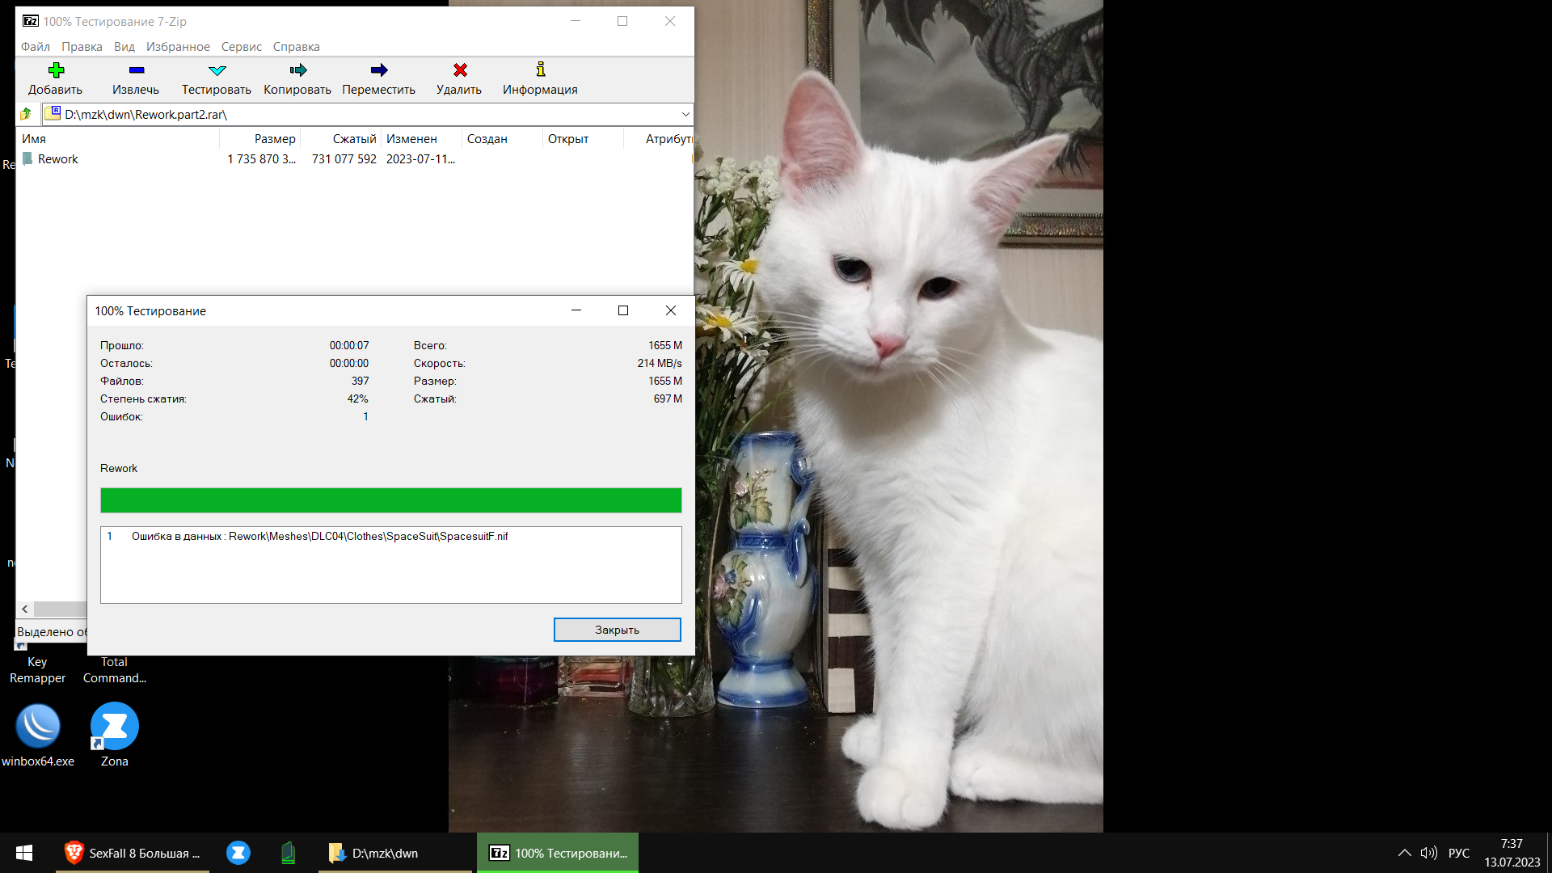Click the green testing progress bar
The width and height of the screenshot is (1552, 873).
pyautogui.click(x=390, y=500)
